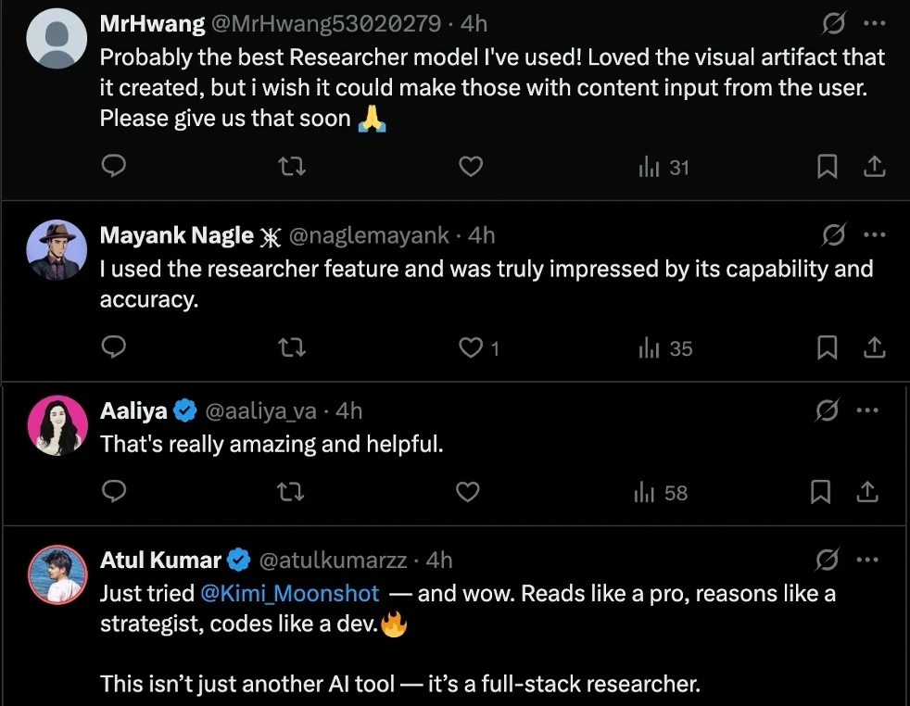Viewport: 910px width, 706px height.
Task: Bookmark MrHwang's tweet
Action: tap(828, 167)
